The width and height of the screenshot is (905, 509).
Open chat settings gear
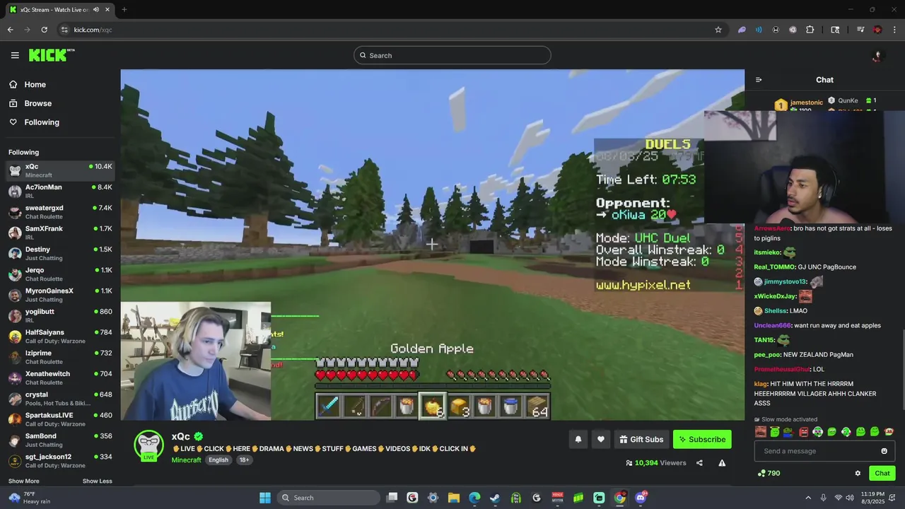858,473
